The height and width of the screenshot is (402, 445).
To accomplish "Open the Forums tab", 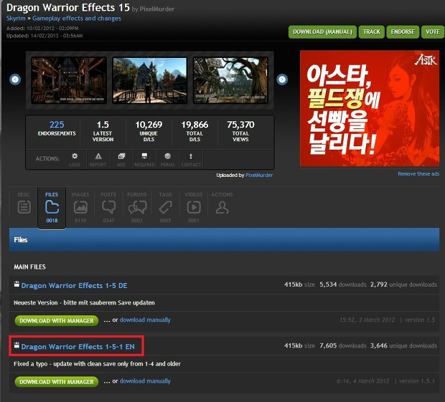I will pos(137,207).
